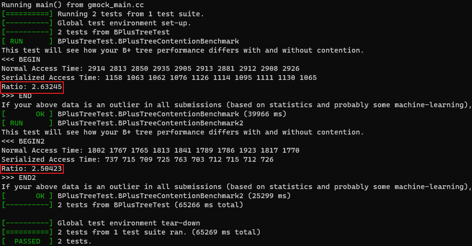Screen dimensions: 472x246
Task: Click the "<<< BEGIN" marker line
Action: pos(21,59)
